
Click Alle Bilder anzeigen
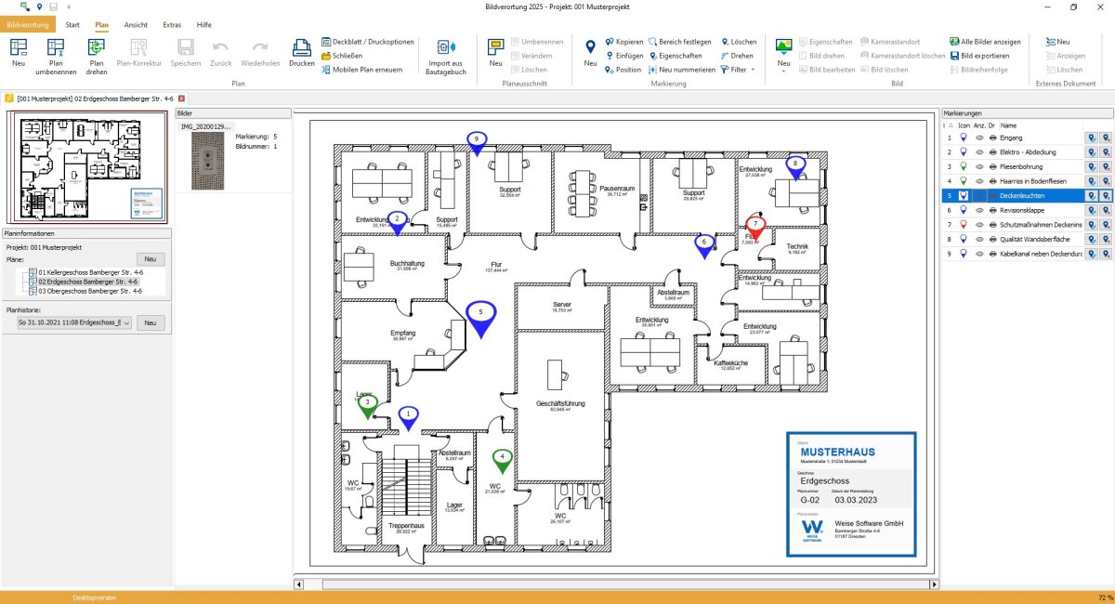[x=985, y=42]
